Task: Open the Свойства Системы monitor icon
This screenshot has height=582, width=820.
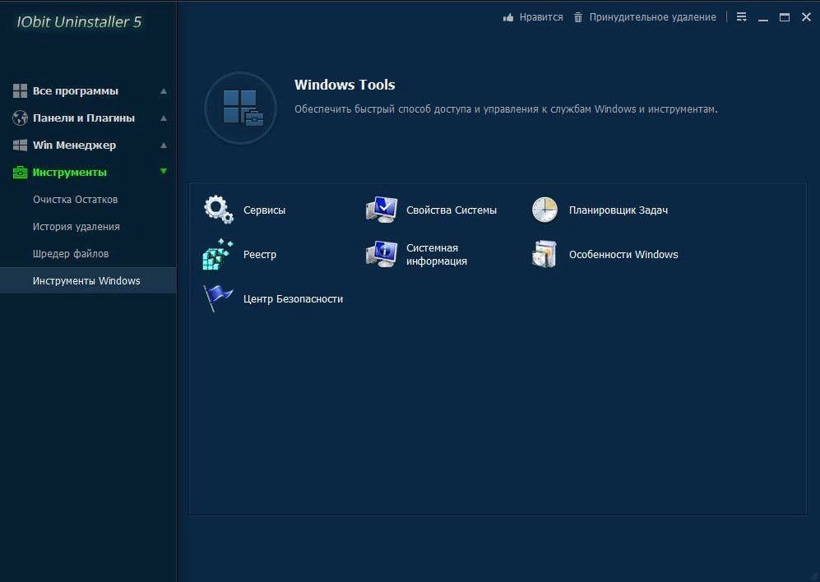Action: (382, 210)
